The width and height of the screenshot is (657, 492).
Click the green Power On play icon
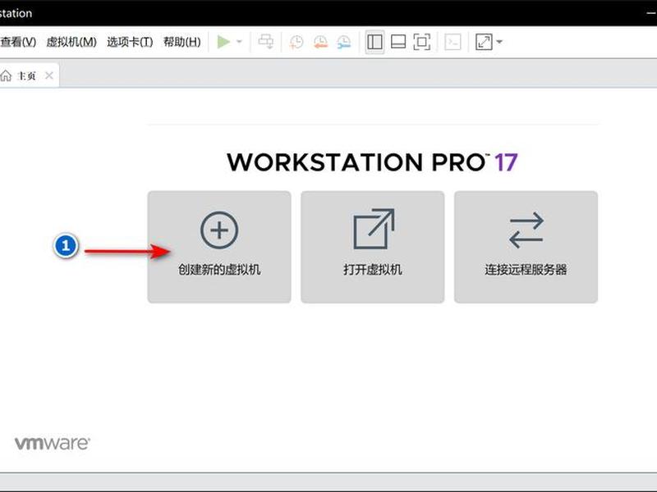[223, 42]
